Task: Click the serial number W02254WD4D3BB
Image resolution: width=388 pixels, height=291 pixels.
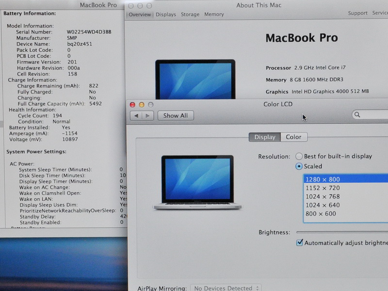Action: click(x=89, y=32)
